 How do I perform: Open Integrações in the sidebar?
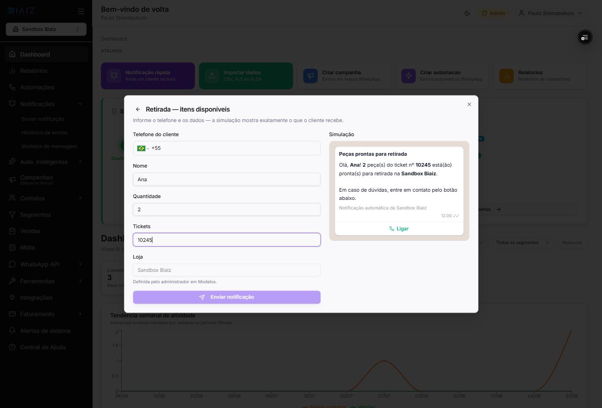coord(46,297)
